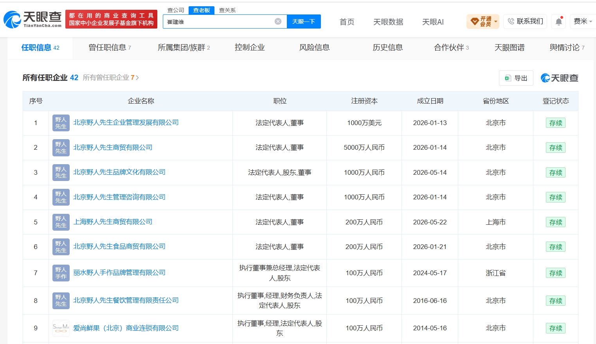Viewport: 596px width, 344px height.
Task: Open company link 北京野人先生管理咨询有限公司
Action: (119, 197)
